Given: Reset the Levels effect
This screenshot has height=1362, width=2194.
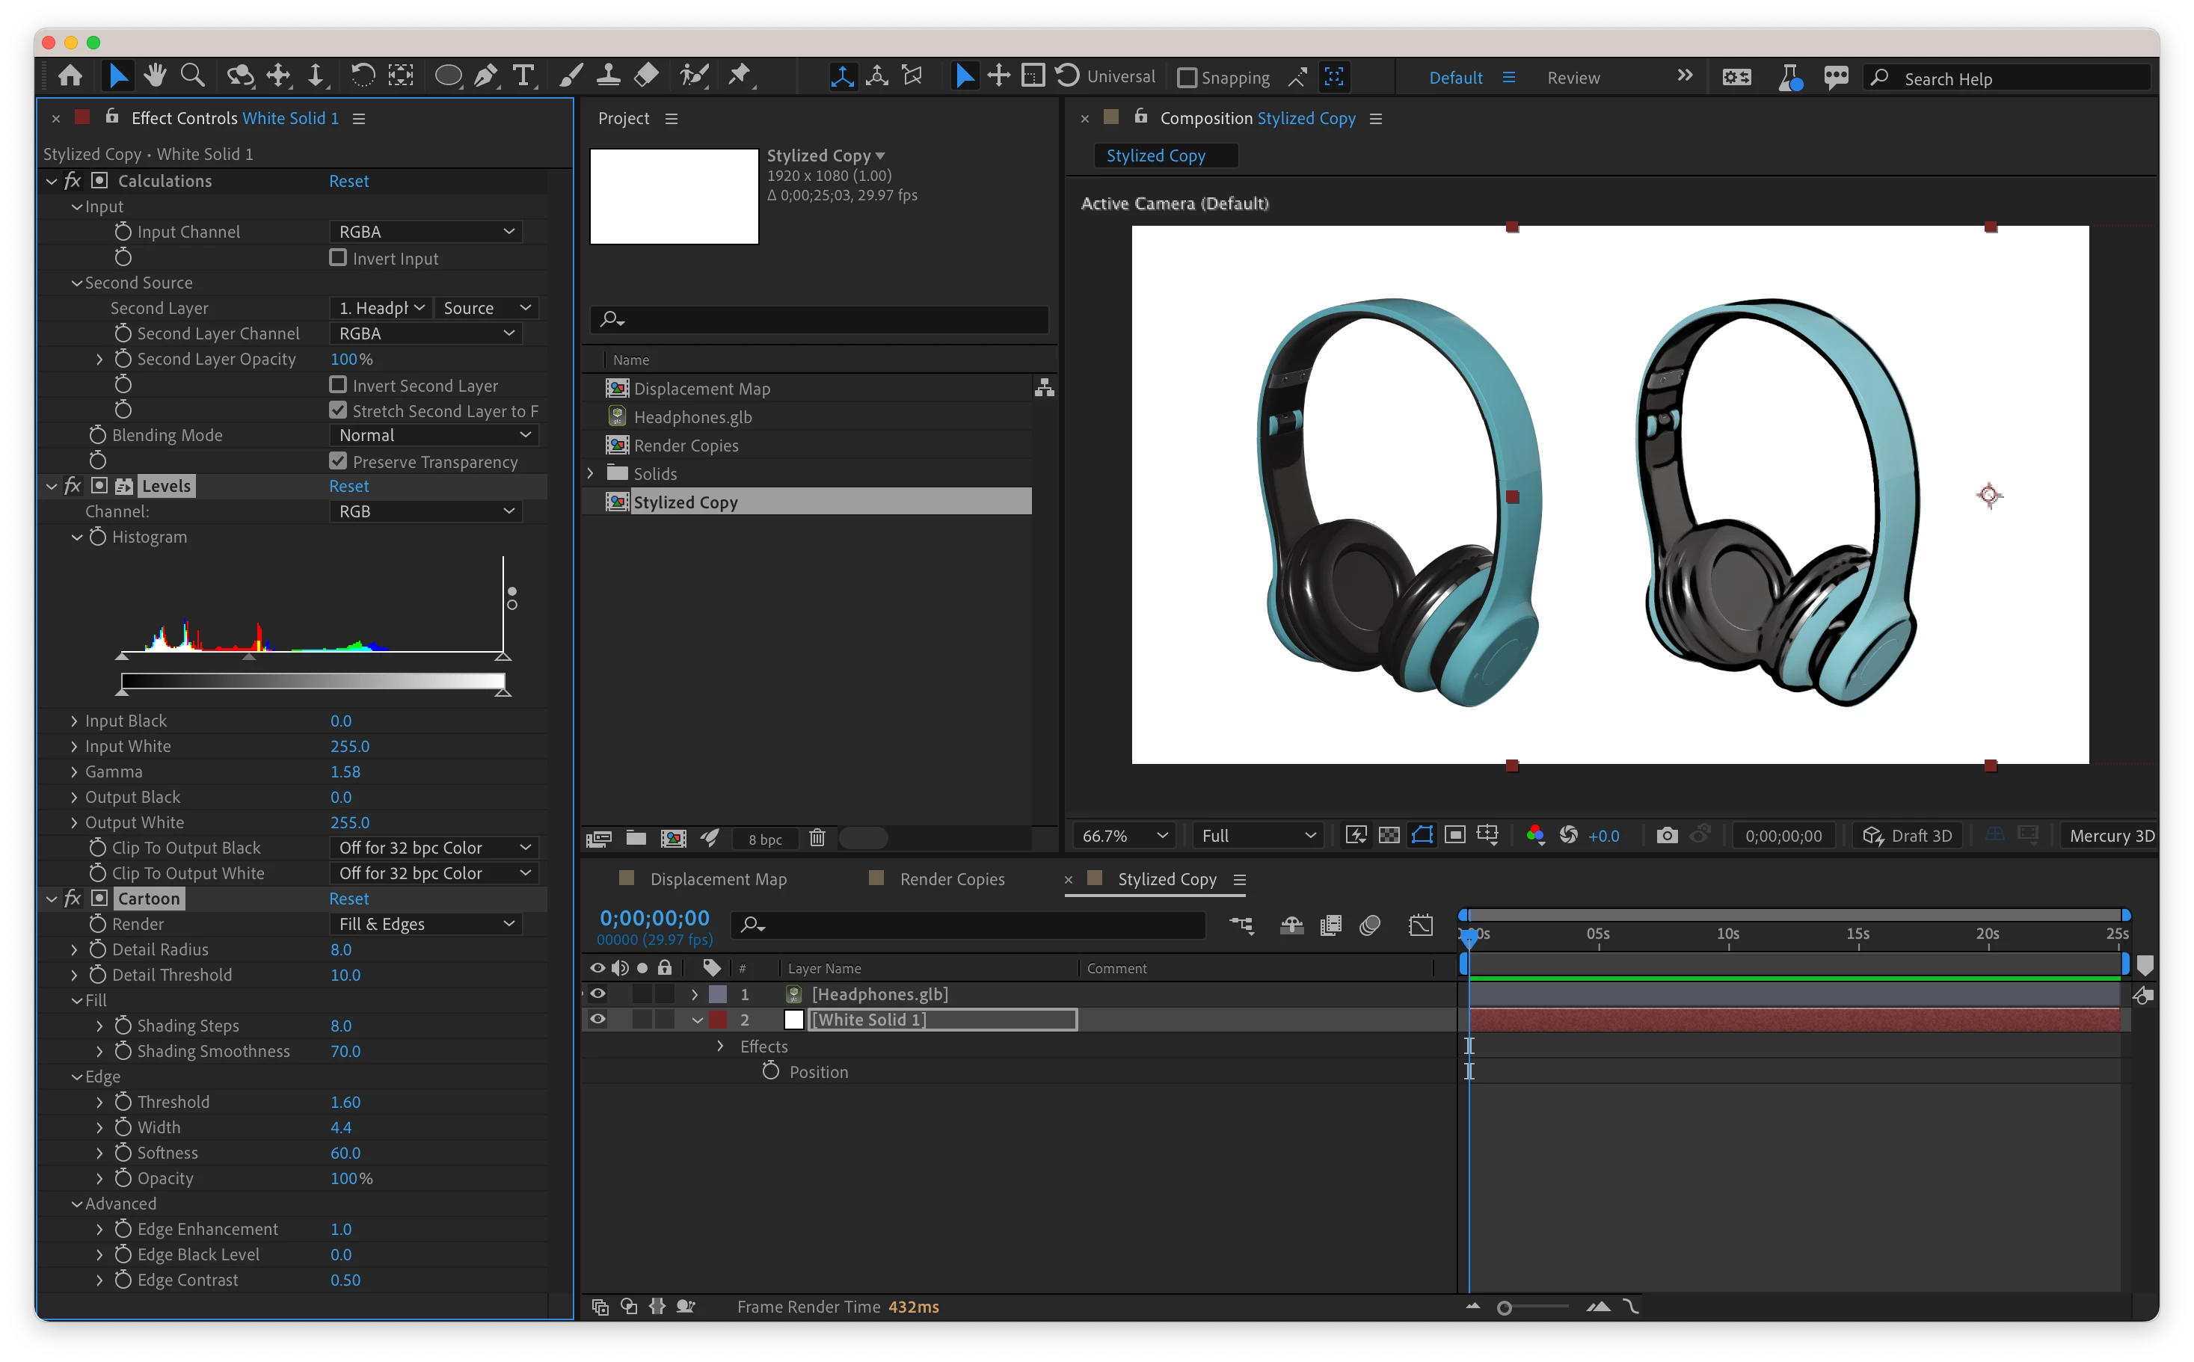Looking at the screenshot, I should click(x=348, y=487).
